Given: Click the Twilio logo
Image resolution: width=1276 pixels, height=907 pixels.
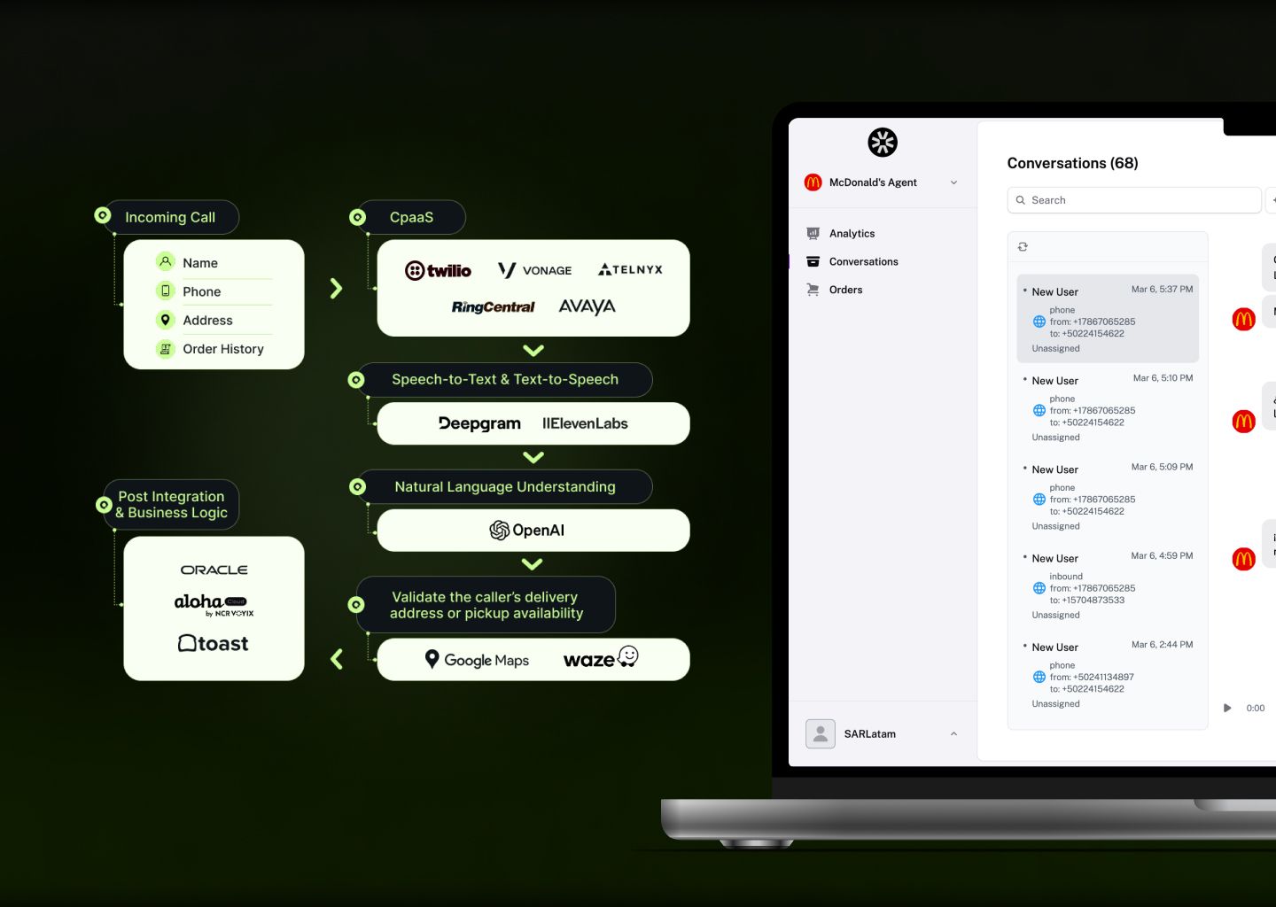Looking at the screenshot, I should (x=438, y=270).
